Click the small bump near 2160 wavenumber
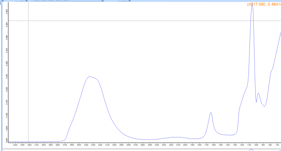This screenshot has width=281, height=151. click(x=174, y=137)
